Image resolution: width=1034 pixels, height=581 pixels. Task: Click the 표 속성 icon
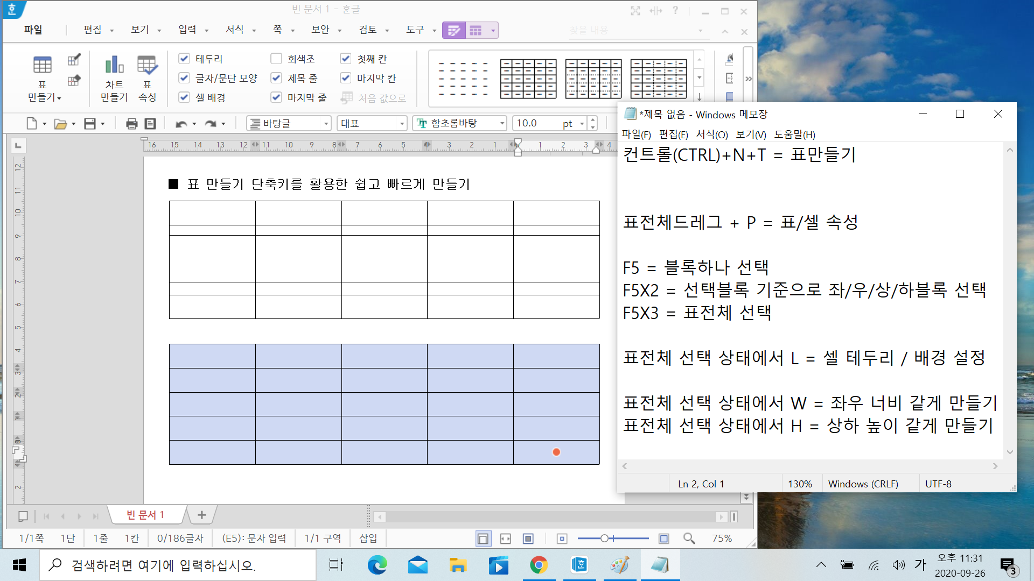point(147,65)
